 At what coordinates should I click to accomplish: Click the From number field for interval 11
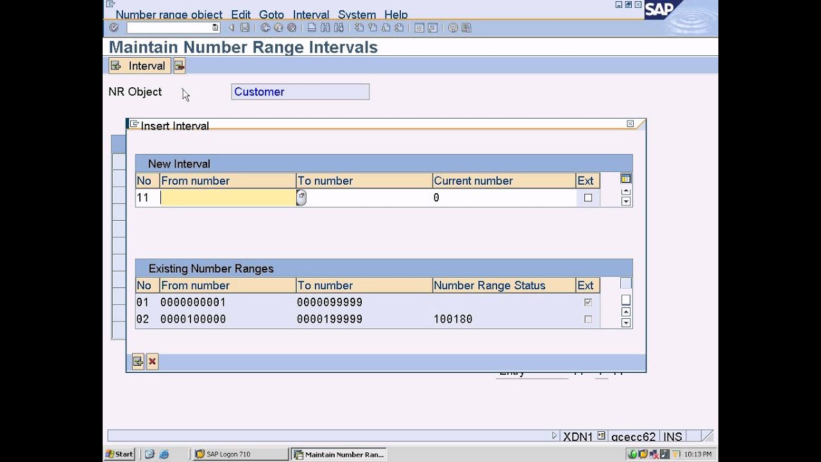pyautogui.click(x=228, y=198)
